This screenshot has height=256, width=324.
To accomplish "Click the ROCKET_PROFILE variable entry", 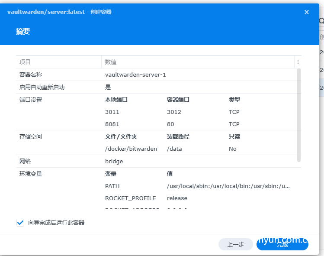I will [x=130, y=198].
